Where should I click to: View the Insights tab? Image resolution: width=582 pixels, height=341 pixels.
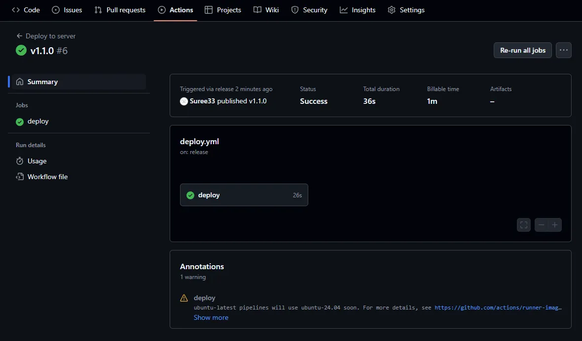(358, 10)
